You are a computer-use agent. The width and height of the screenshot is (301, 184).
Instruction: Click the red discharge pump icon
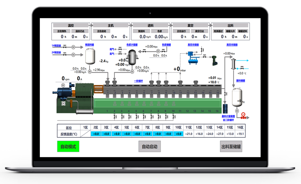click(243, 116)
